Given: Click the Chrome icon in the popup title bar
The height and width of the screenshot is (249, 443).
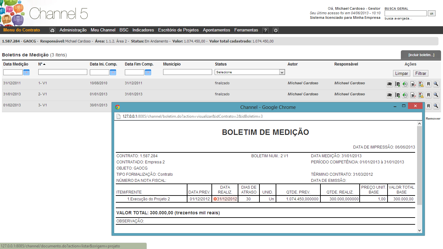Looking at the screenshot, I should pos(117,107).
